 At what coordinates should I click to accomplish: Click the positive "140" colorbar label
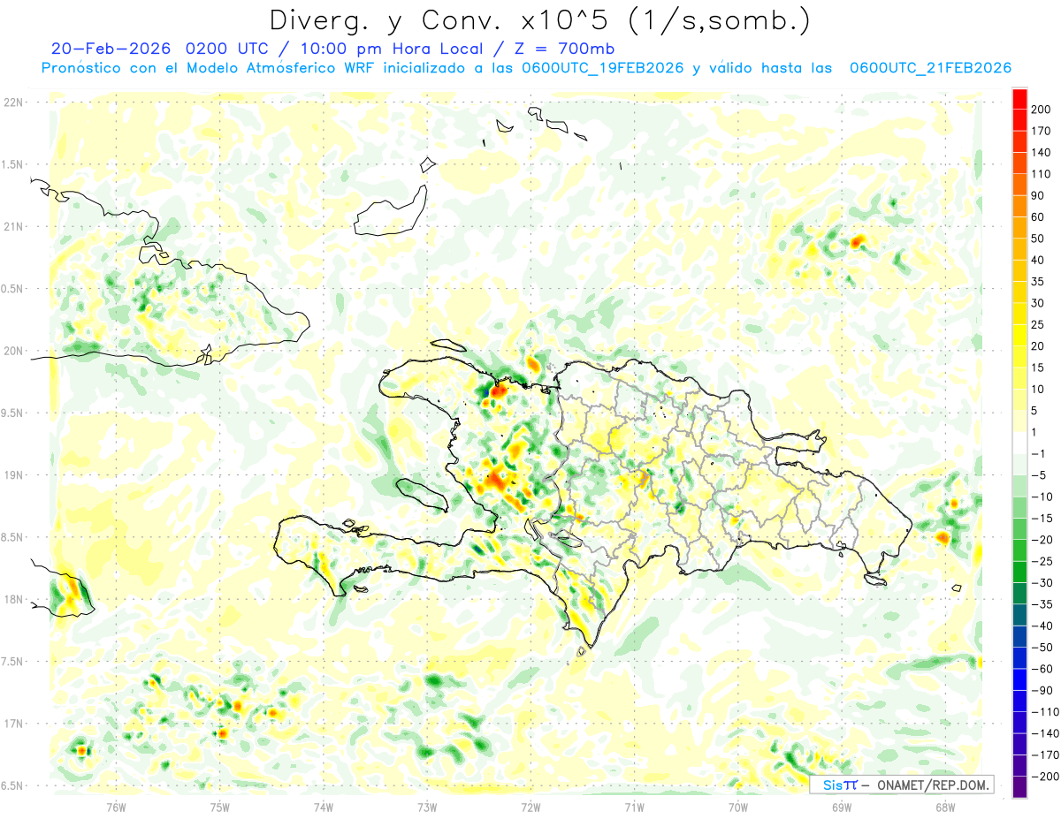coord(1042,153)
